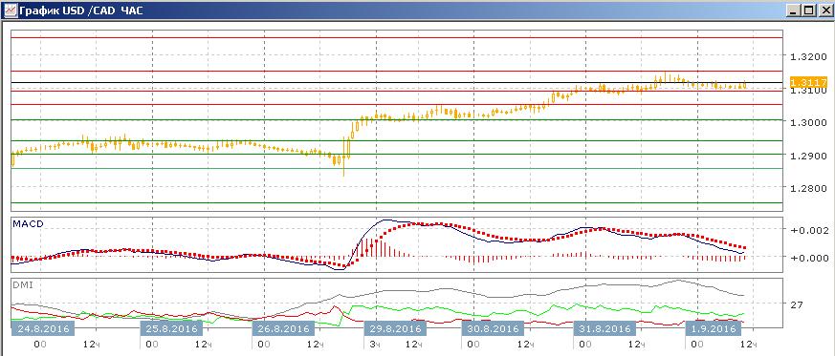The width and height of the screenshot is (835, 356).
Task: Click the 1.2800 price axis label
Action: tap(808, 188)
